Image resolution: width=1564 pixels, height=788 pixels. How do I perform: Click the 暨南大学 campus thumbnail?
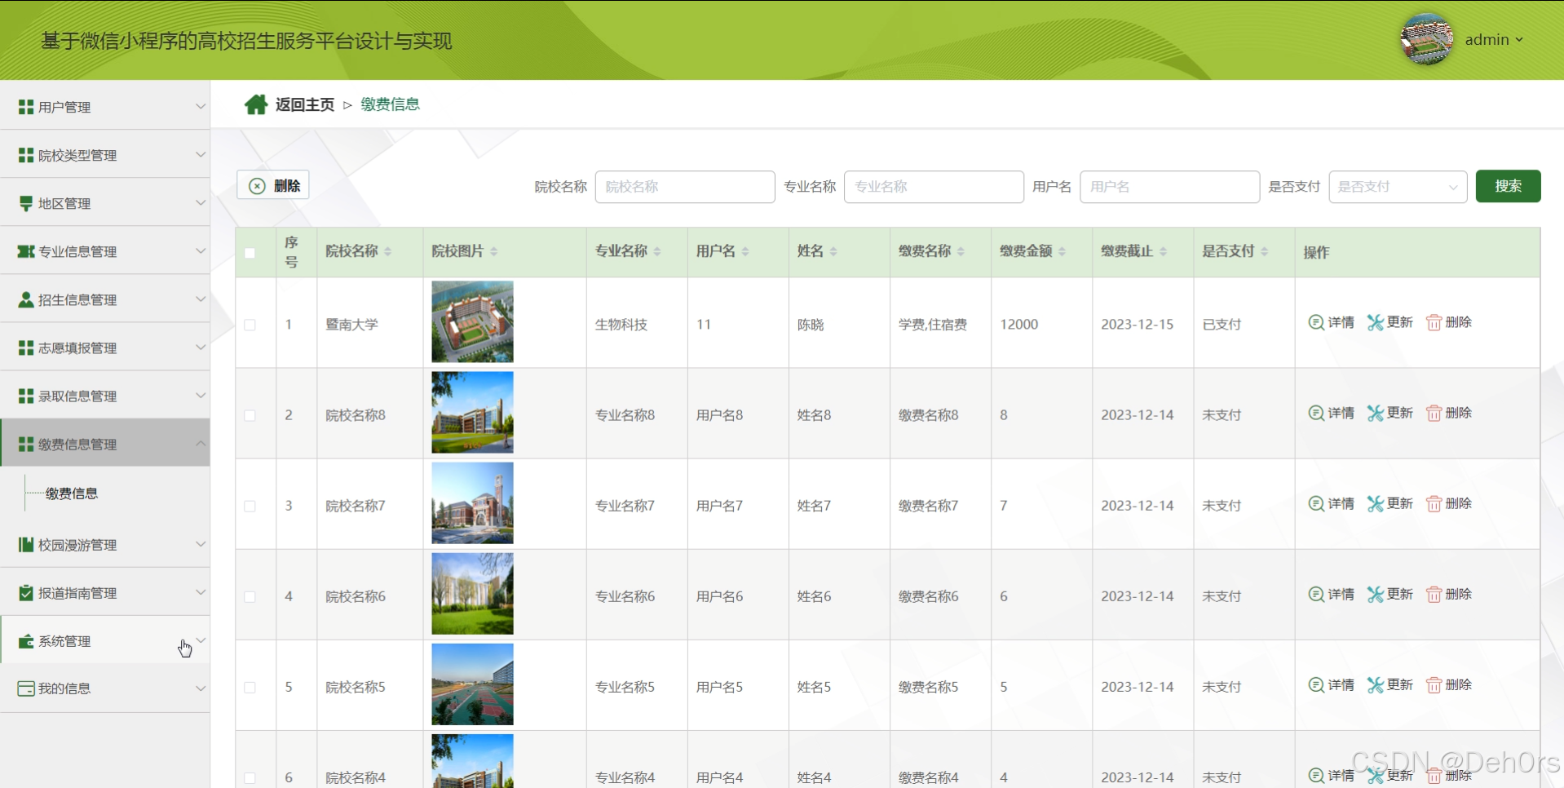(472, 321)
